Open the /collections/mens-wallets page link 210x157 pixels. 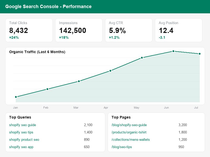tap(130, 140)
